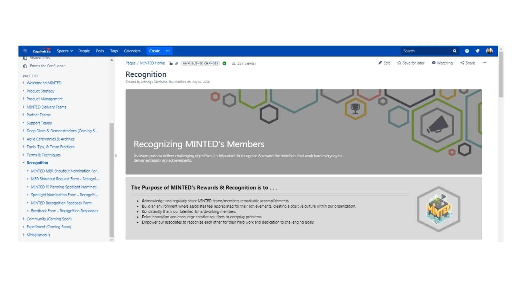The width and height of the screenshot is (522, 293).
Task: Open the People menu
Action: click(x=84, y=51)
